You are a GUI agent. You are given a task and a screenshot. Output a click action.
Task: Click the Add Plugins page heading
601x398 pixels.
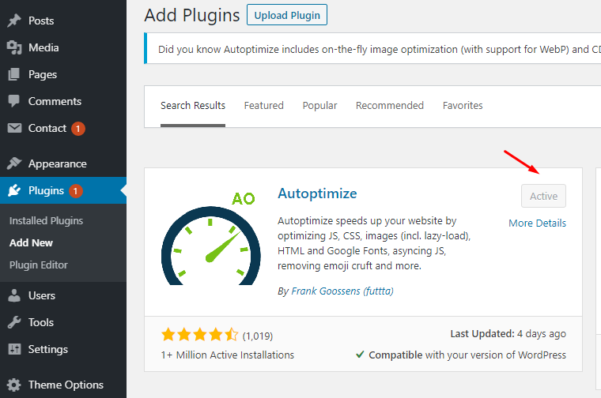pyautogui.click(x=192, y=15)
